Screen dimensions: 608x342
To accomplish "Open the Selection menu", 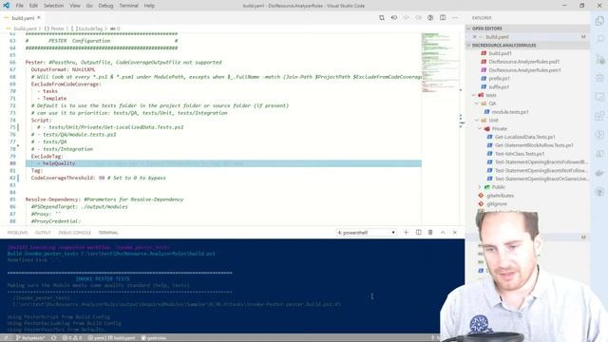I will (x=53, y=6).
